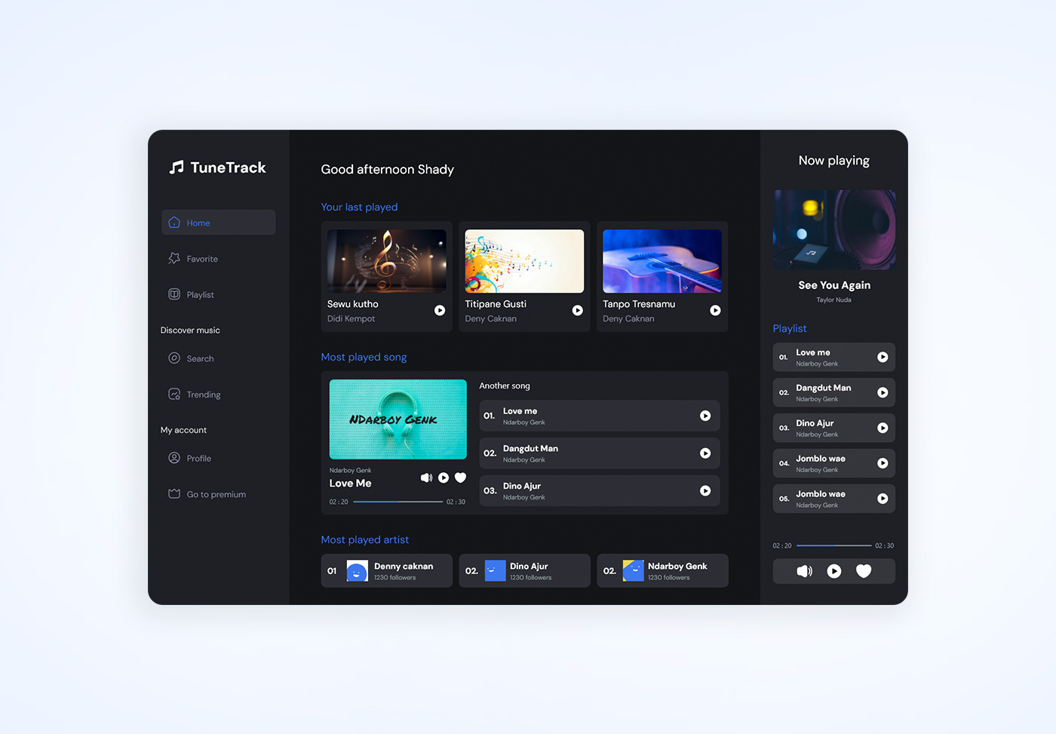Open the Ndarboy Genk artist thumbnail
The height and width of the screenshot is (734, 1056).
(x=634, y=570)
